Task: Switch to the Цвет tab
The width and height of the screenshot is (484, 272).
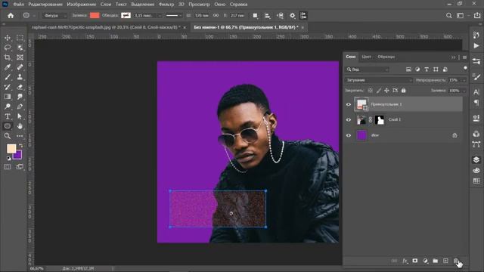Action: click(x=366, y=57)
